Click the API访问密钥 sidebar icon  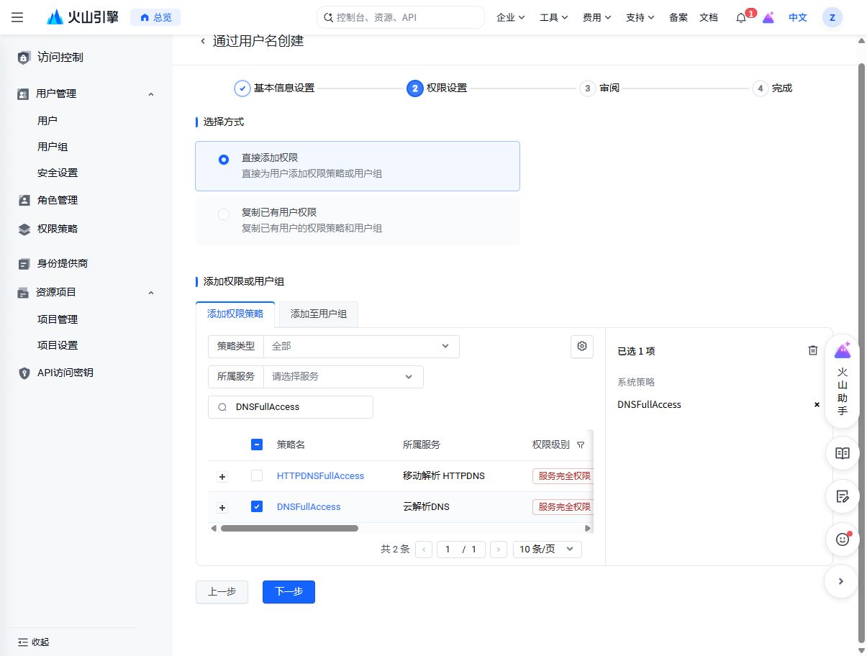(24, 373)
